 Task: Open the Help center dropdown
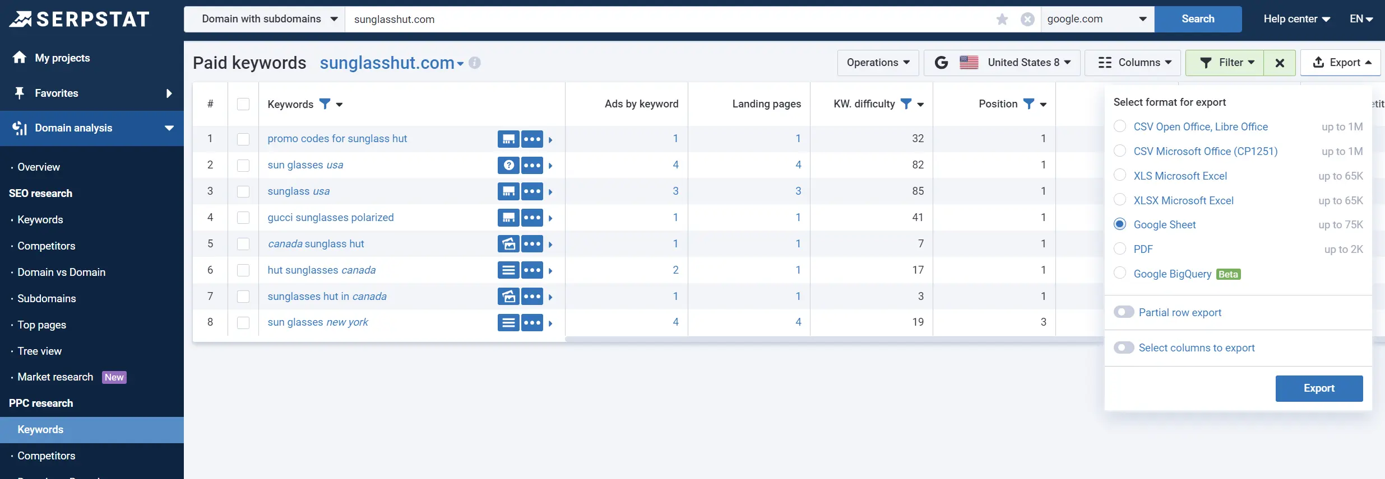point(1296,19)
